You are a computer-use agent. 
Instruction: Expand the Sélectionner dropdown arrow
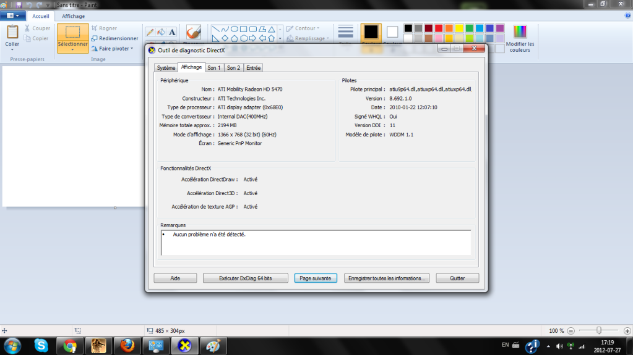click(x=73, y=50)
